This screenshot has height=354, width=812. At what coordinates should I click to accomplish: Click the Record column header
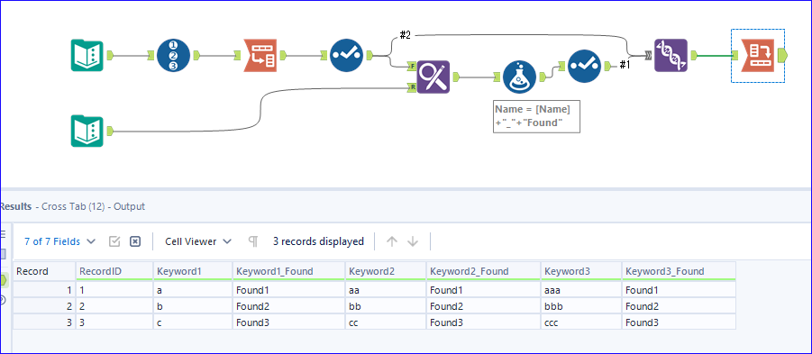coord(44,271)
